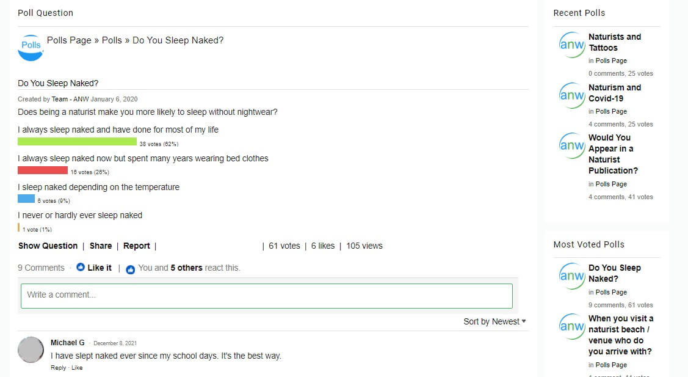Report this poll
688x377 pixels.
137,246
